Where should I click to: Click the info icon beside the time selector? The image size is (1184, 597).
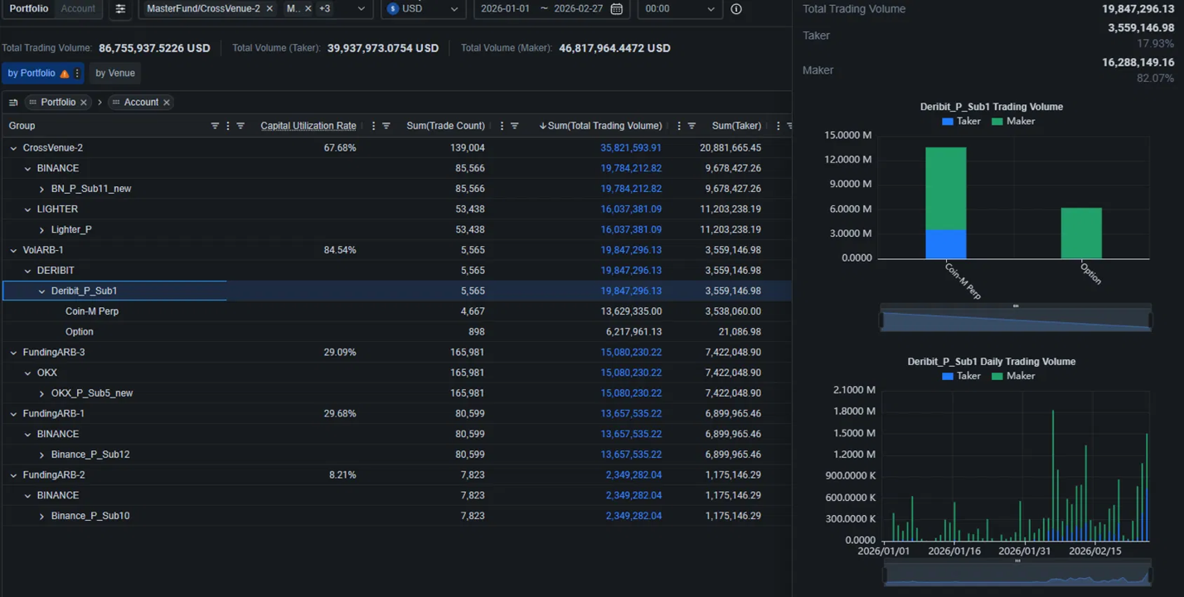click(x=736, y=8)
